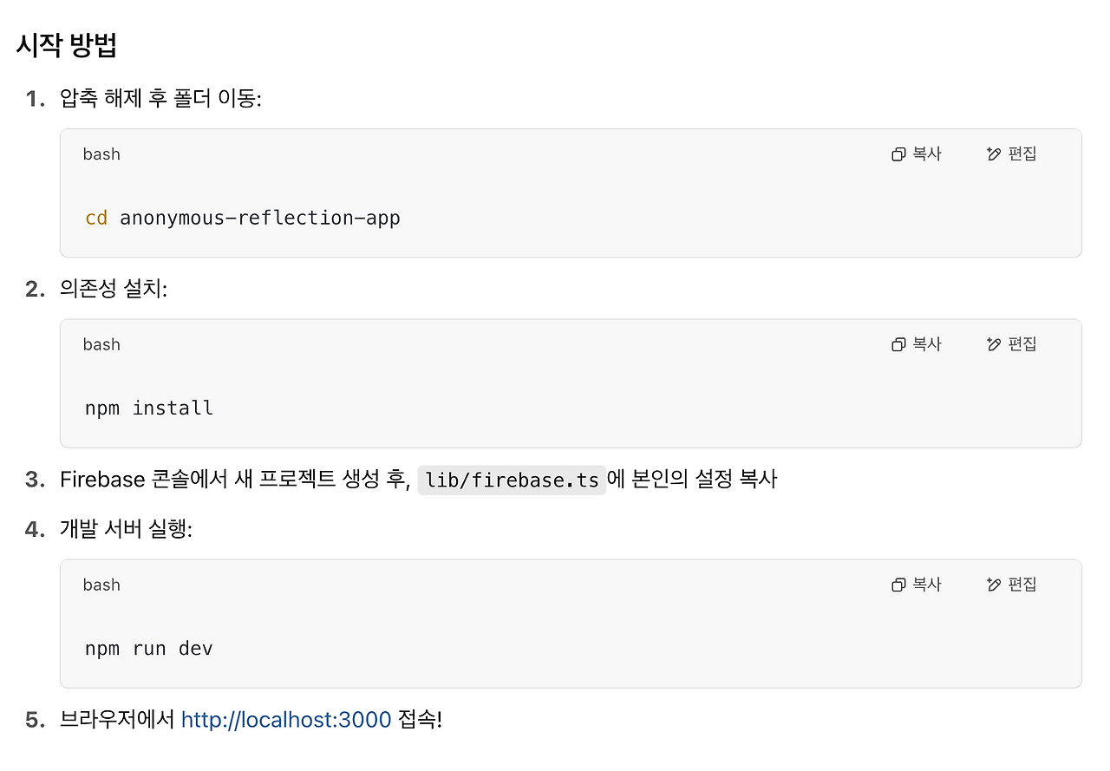1110x771 pixels.
Task: Click 편집 pencil icon for npm install block
Action: pos(994,345)
